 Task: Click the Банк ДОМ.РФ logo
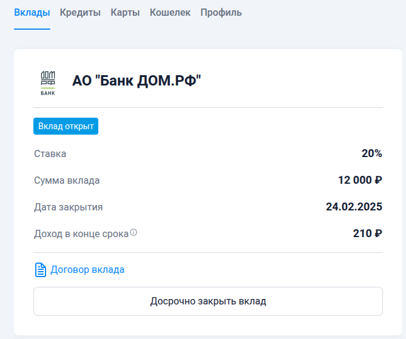48,83
